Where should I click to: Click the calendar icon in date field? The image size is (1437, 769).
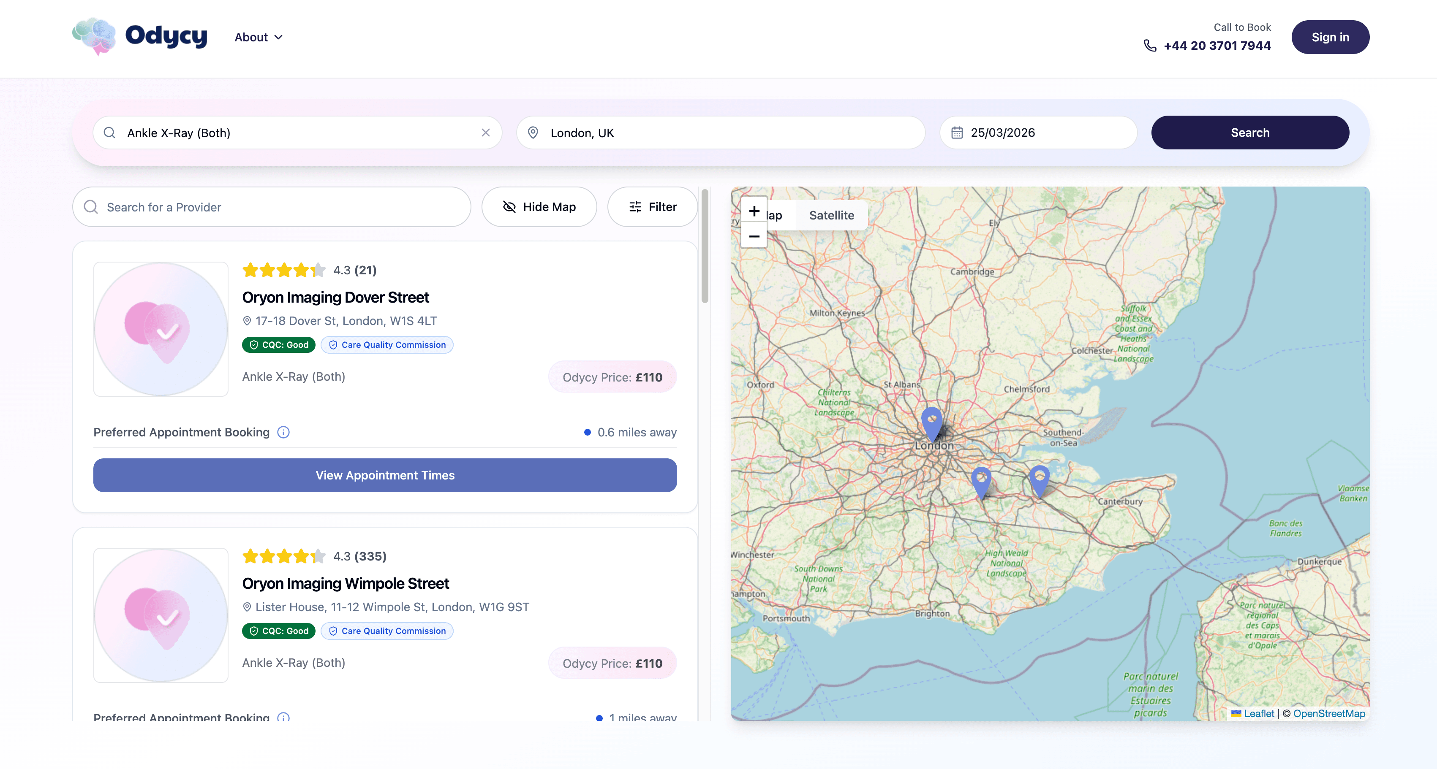pyautogui.click(x=957, y=133)
